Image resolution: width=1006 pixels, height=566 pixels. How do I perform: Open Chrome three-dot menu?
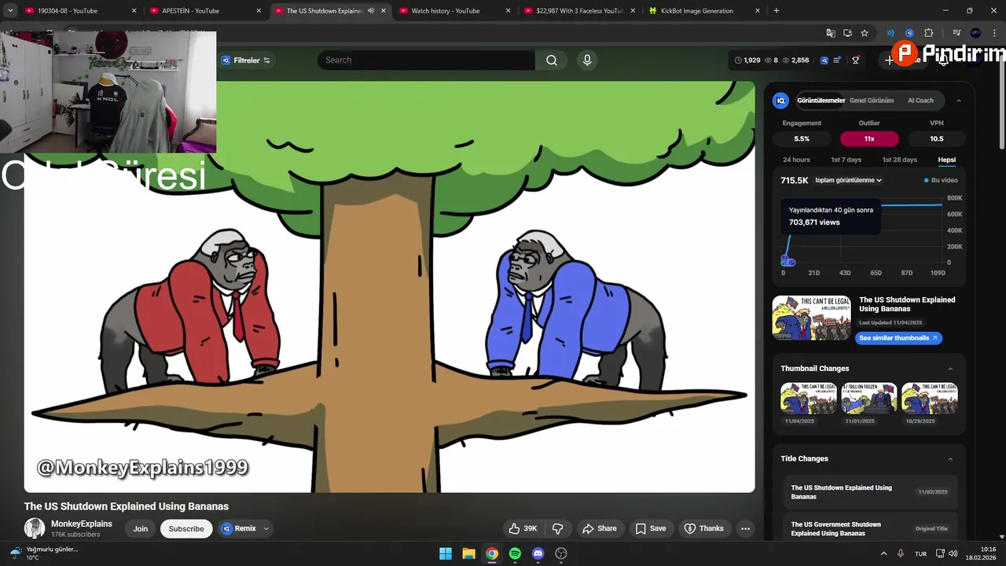994,33
